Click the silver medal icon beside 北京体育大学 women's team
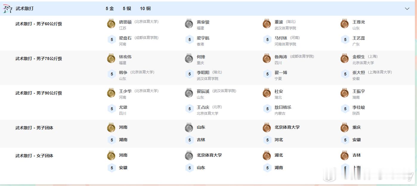The height and width of the screenshot is (186, 417). point(189,155)
